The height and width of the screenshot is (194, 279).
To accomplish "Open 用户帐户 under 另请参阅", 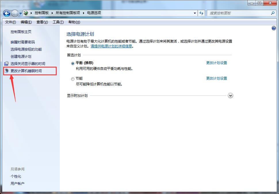I will [x=18, y=183].
